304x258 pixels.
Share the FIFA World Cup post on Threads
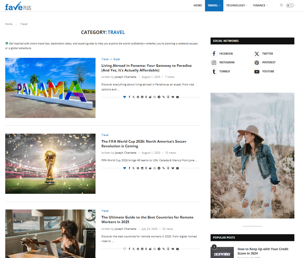coord(168,168)
